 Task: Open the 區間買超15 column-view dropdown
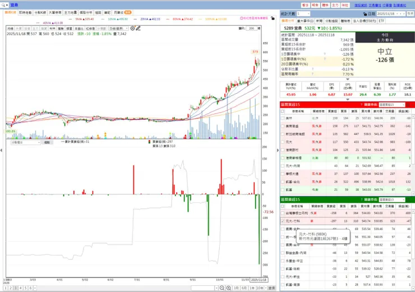coord(391,104)
